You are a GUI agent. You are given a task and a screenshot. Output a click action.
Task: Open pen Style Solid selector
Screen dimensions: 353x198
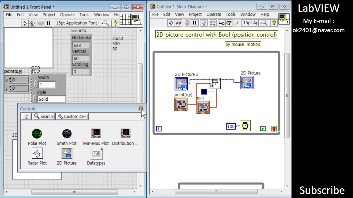point(51,99)
